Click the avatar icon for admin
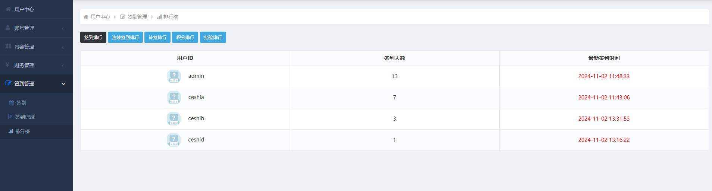The width and height of the screenshot is (712, 191). coord(174,76)
